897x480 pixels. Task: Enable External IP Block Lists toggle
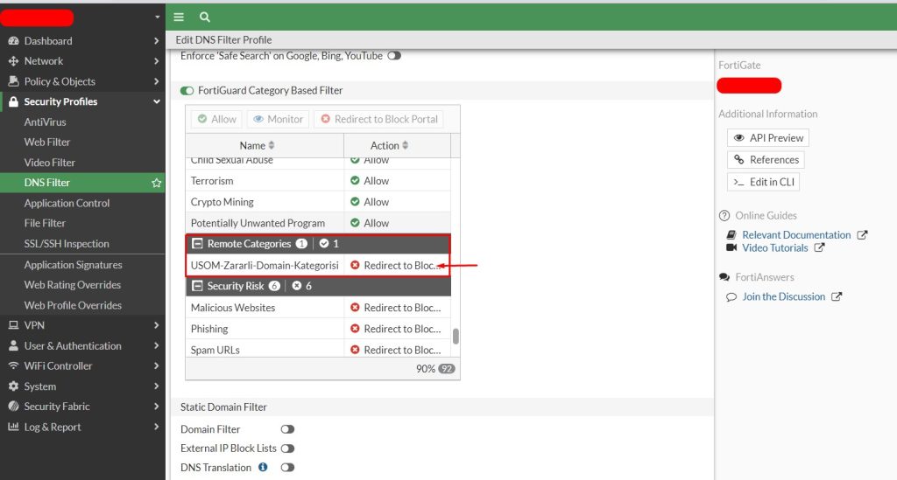click(x=287, y=449)
